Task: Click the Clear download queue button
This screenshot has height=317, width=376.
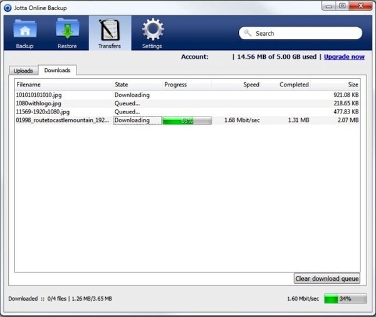Action: click(x=327, y=278)
